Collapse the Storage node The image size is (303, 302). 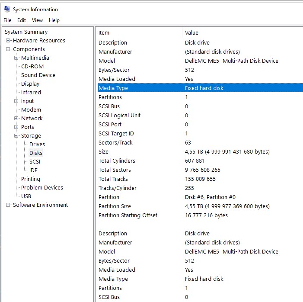point(16,135)
